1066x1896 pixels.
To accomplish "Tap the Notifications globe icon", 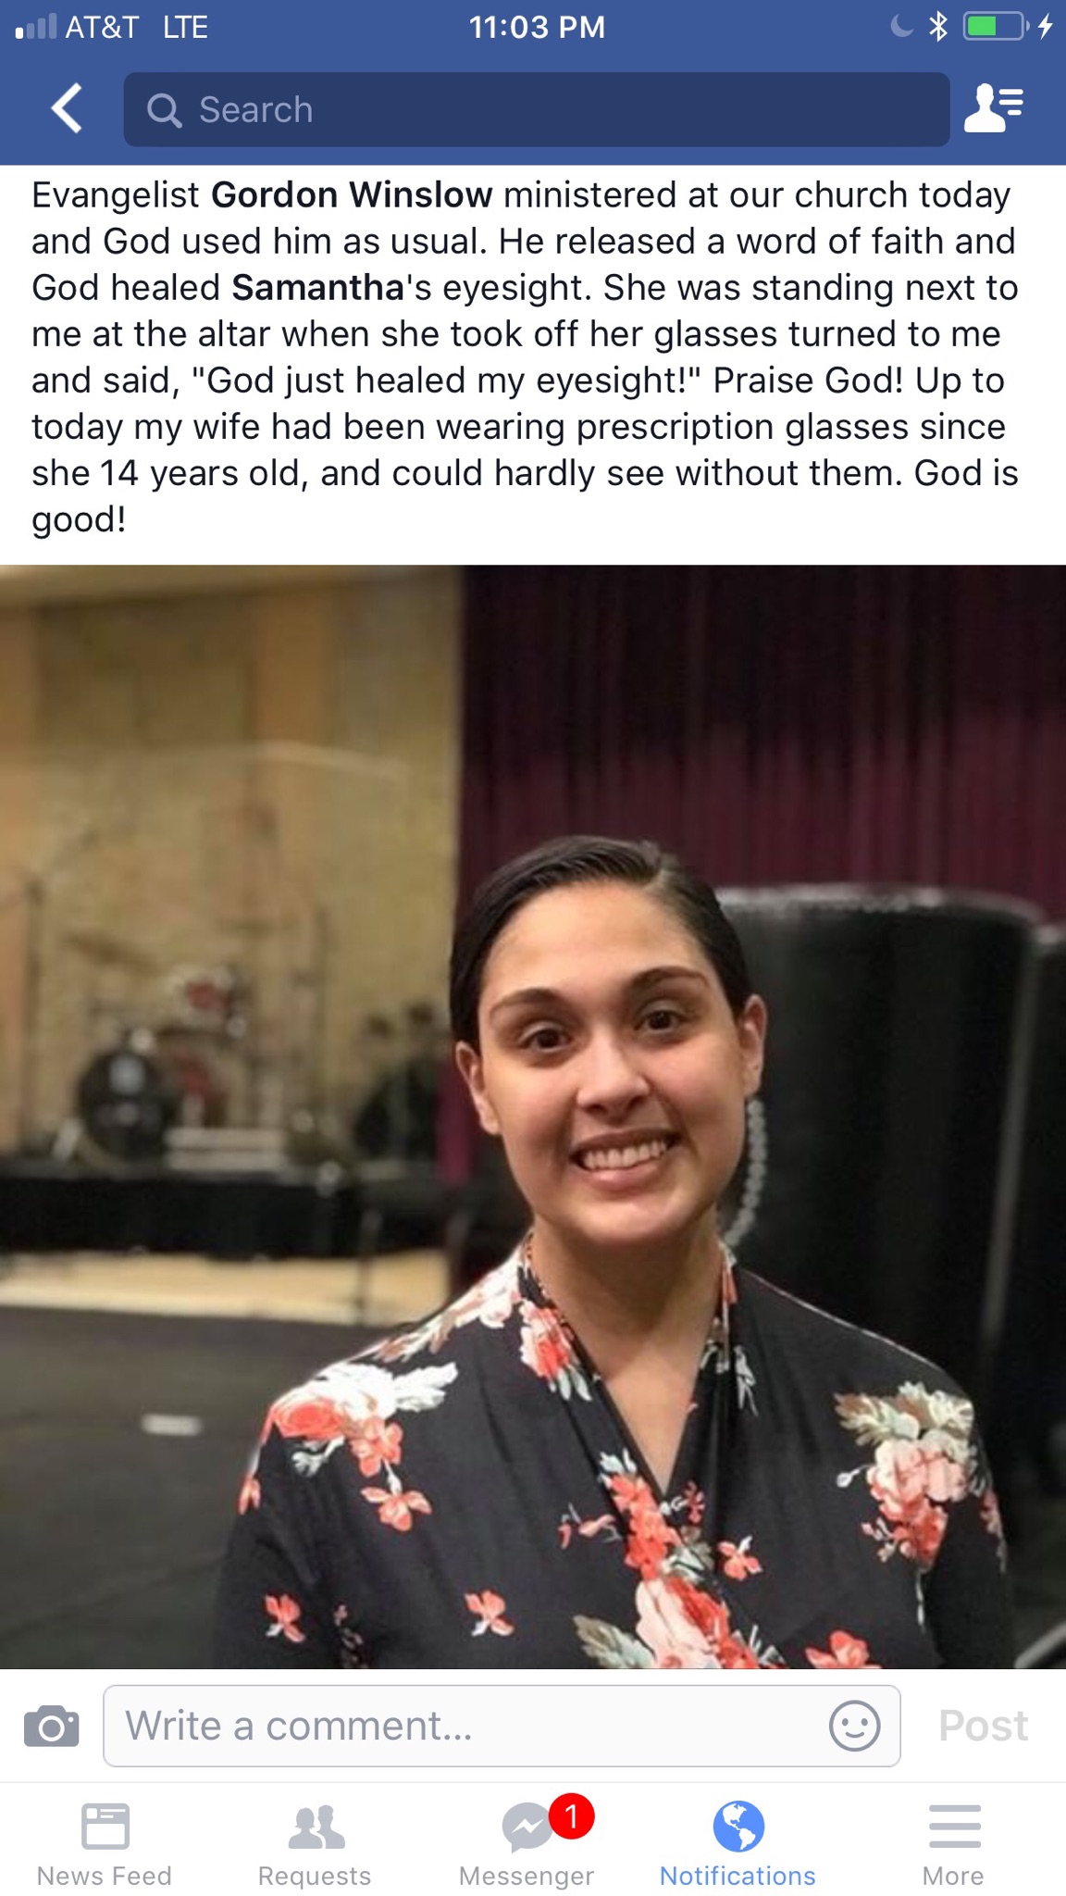I will coord(738,1826).
